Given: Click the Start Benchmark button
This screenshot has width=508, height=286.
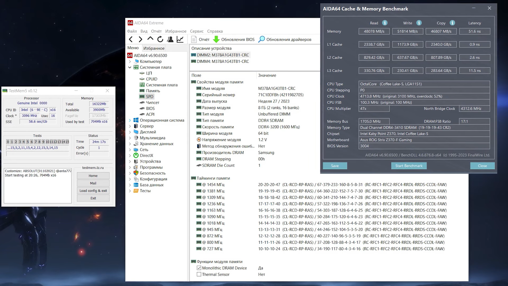Looking at the screenshot, I should coord(409,166).
